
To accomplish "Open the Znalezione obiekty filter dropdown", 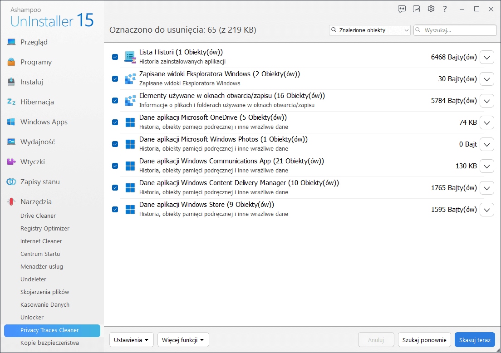I will click(x=370, y=30).
